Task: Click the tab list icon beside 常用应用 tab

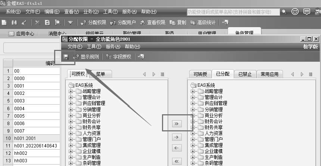Action: point(311,74)
